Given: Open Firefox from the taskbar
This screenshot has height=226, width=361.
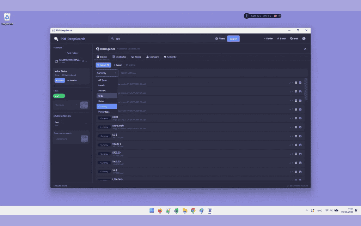Looking at the screenshot, I should (x=160, y=210).
